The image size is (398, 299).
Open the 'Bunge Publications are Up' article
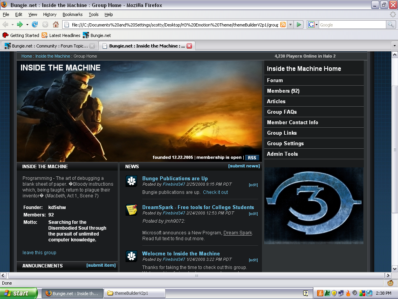pyautogui.click(x=175, y=178)
